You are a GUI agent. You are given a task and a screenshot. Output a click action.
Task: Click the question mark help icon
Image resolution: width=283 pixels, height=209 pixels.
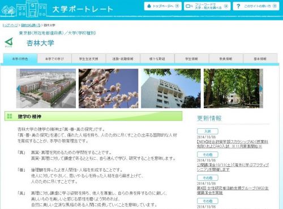point(238,6)
